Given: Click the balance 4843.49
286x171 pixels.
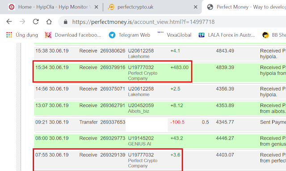Looking at the screenshot, I should point(225,51).
